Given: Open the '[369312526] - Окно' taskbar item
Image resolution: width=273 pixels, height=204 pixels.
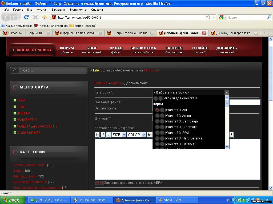Looking at the screenshot, I should tap(49, 200).
